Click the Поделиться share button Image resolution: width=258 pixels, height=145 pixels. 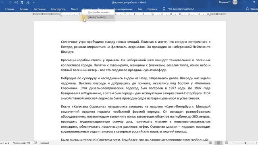click(252, 9)
